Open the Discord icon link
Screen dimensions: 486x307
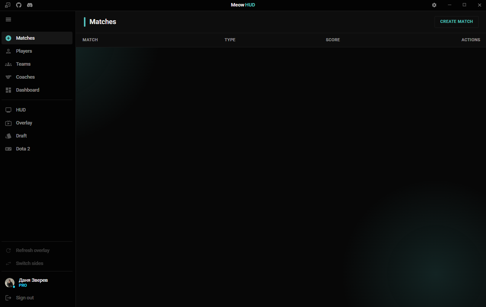30,5
